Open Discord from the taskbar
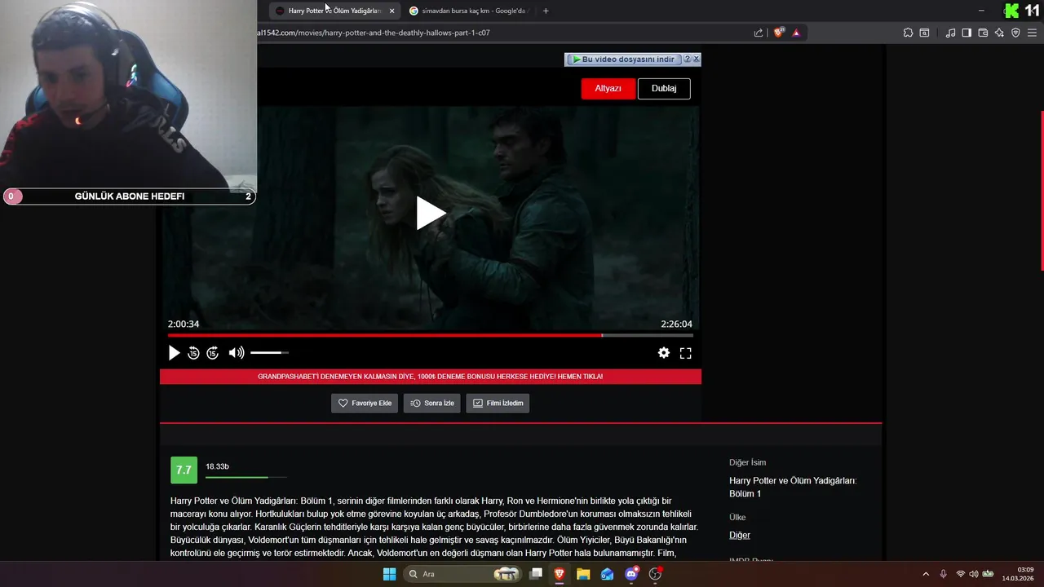Screen dimensions: 1044x587 tap(630, 574)
